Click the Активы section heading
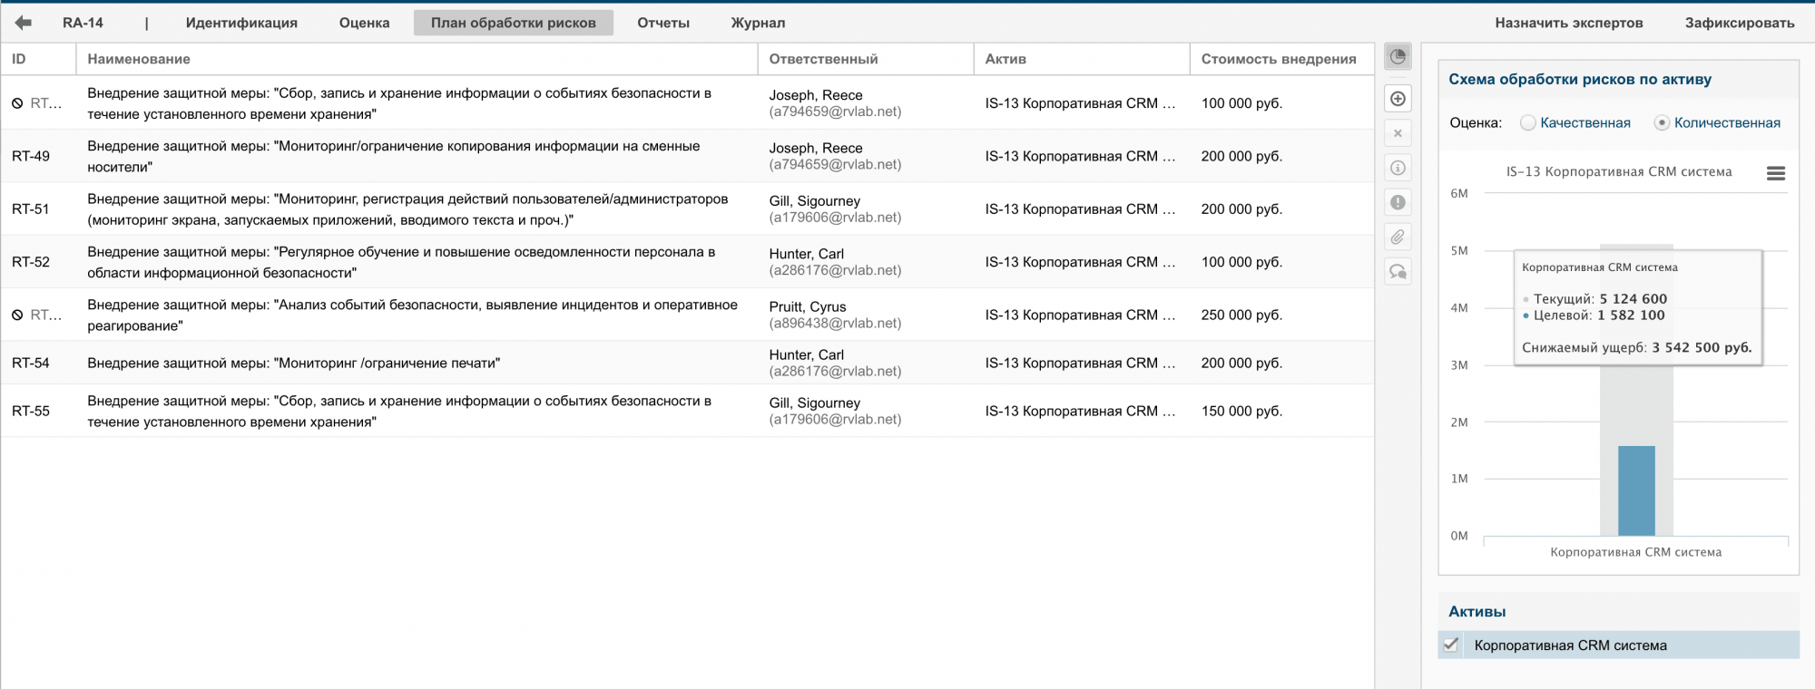Screen dimensions: 1815x689 (x=1477, y=612)
